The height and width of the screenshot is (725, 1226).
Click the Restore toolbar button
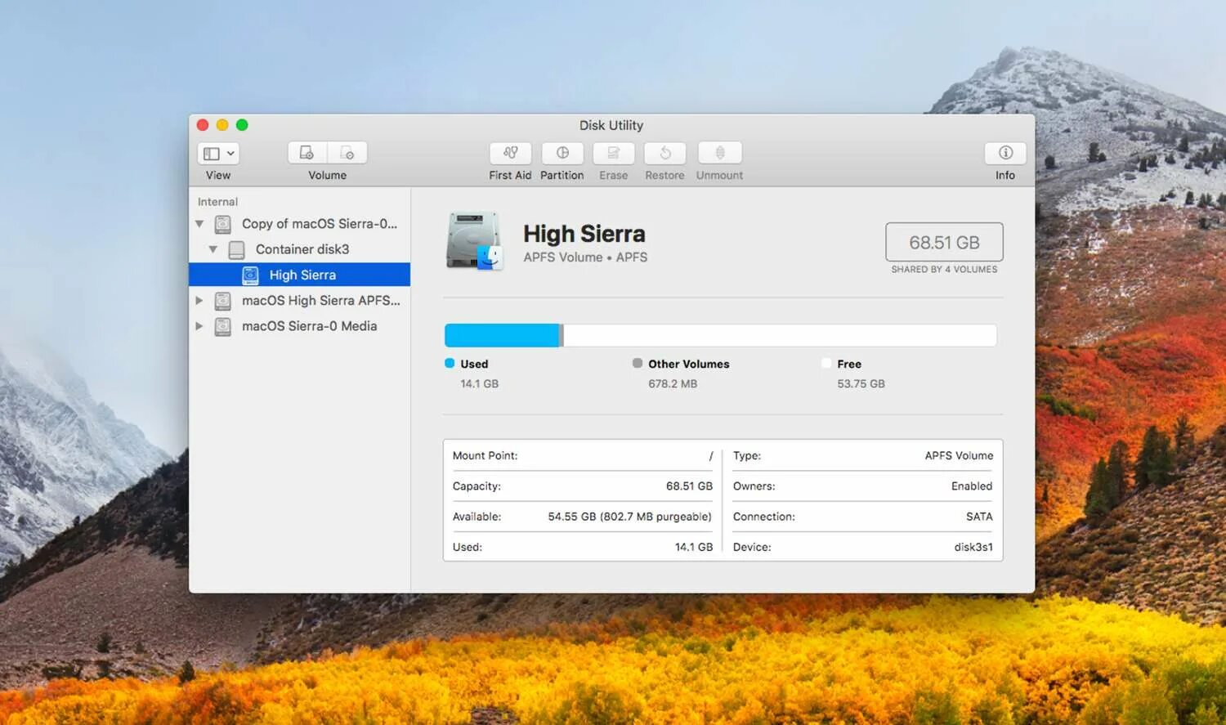[664, 153]
